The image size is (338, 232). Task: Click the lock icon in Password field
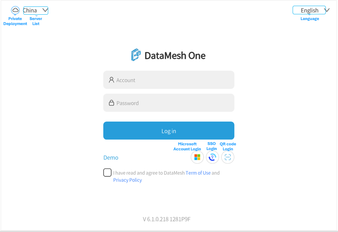[111, 103]
